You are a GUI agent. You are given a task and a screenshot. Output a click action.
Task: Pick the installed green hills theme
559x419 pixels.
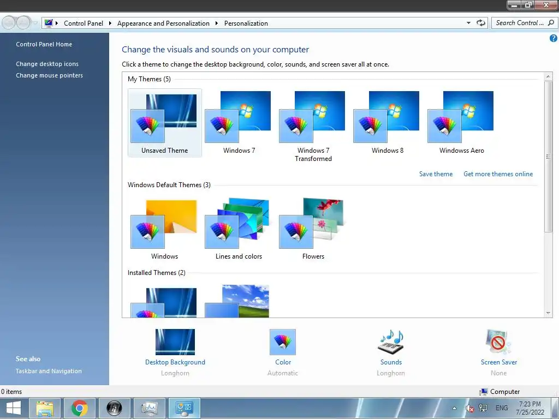[x=237, y=301]
